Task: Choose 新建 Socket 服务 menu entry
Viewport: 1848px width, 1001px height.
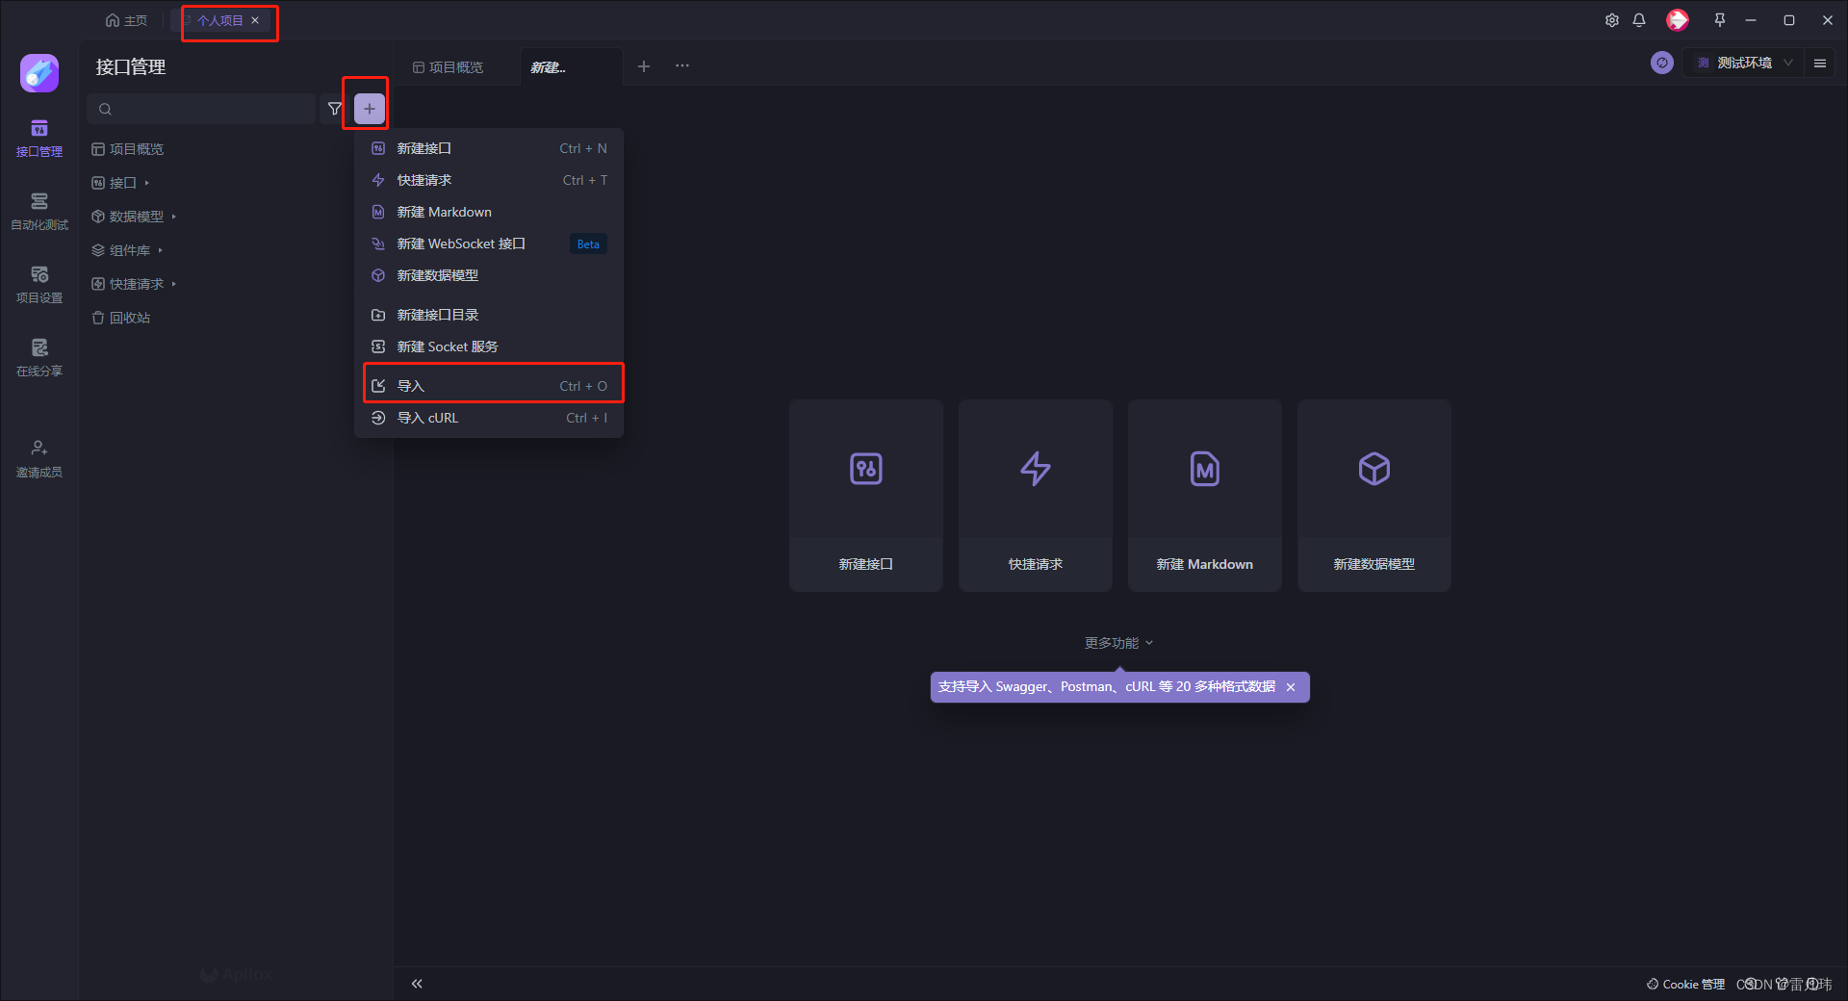Action: pos(489,346)
